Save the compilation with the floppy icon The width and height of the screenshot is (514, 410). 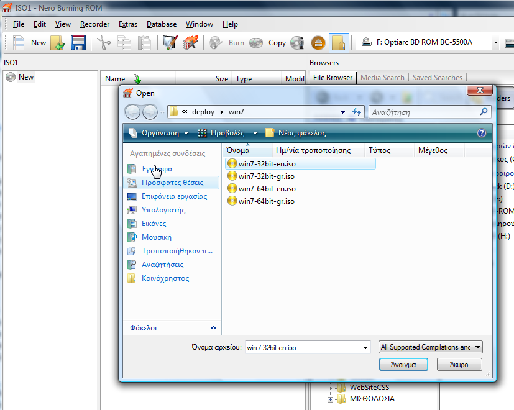(78, 43)
